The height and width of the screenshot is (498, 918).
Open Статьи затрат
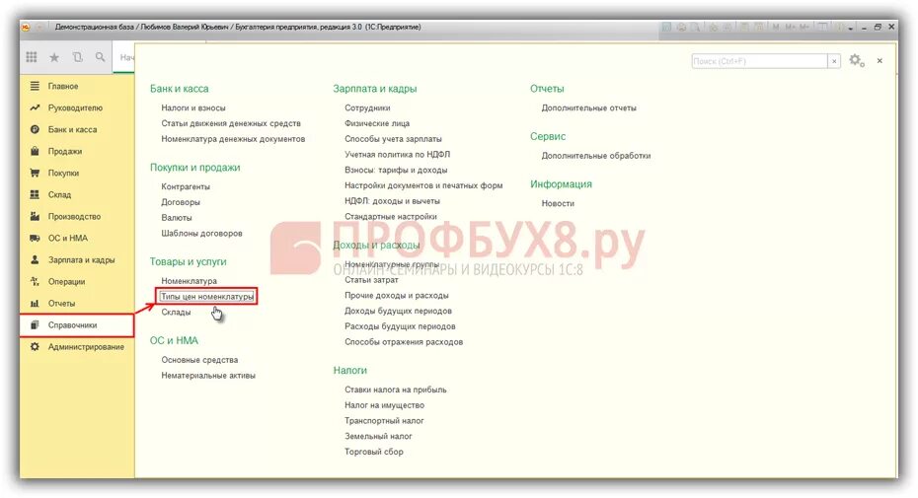(371, 280)
